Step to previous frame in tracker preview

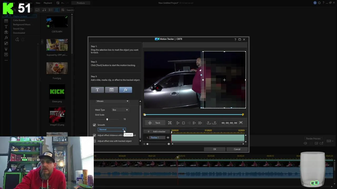(189, 123)
